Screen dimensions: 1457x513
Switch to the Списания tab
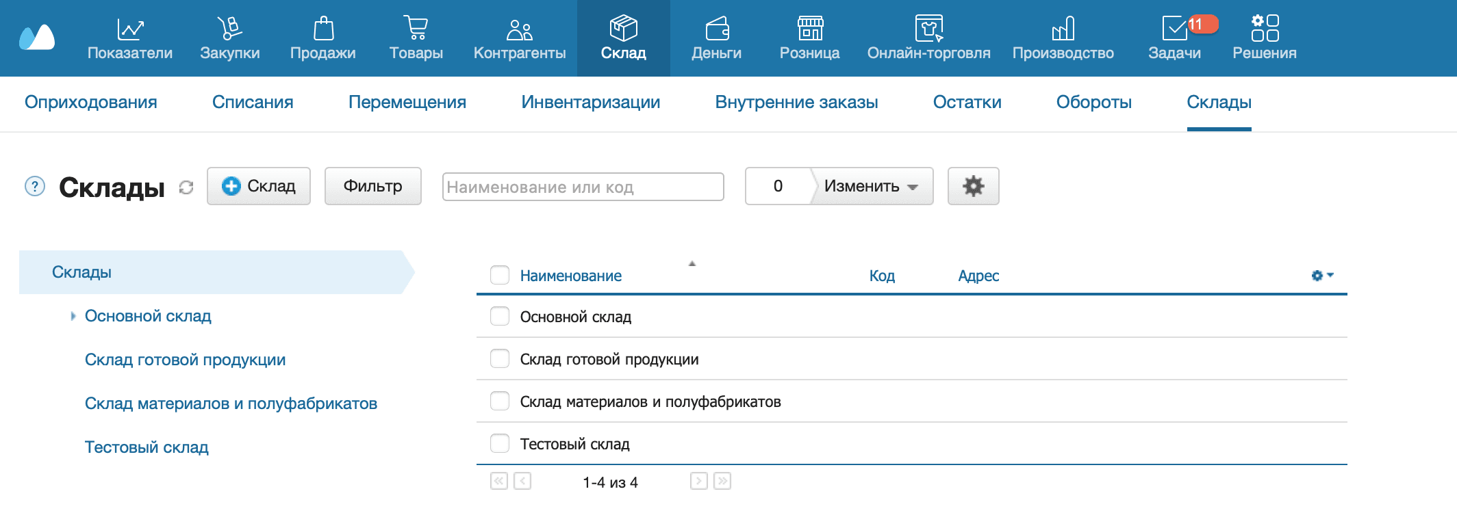(253, 103)
